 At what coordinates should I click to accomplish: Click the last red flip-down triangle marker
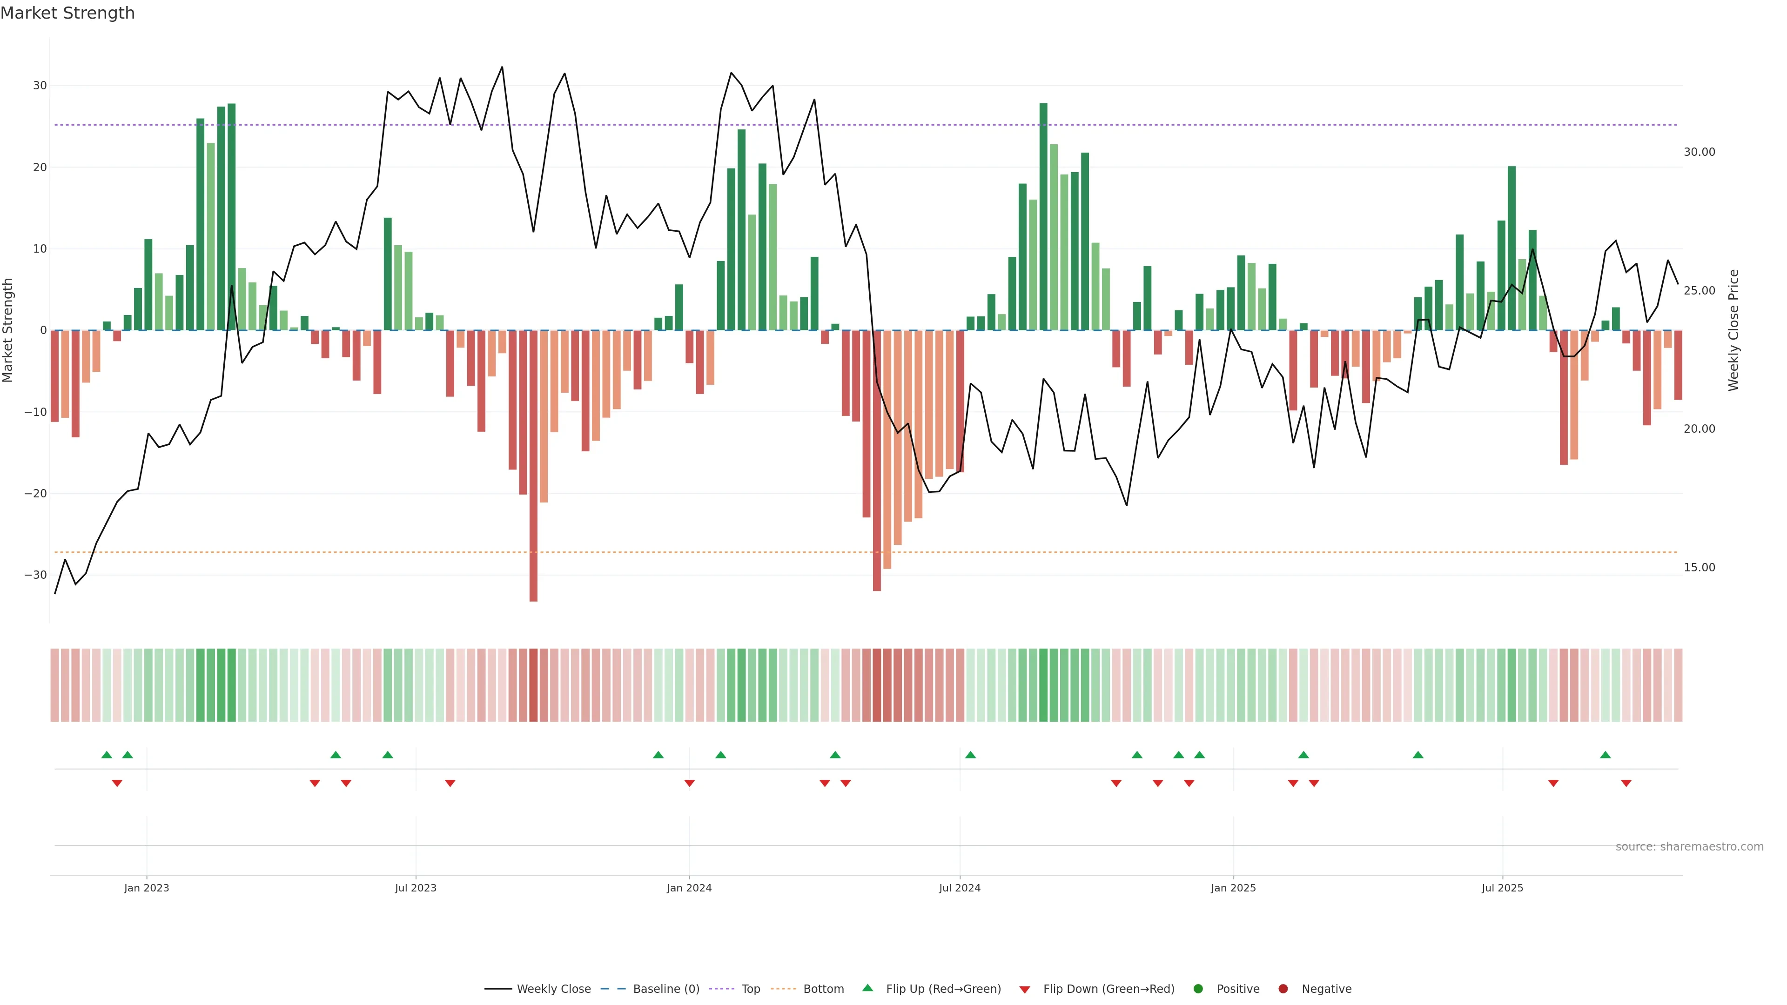[1626, 783]
